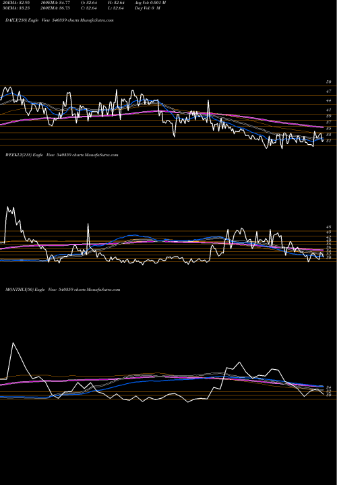This screenshot has width=337, height=485.
Task: Click the 47 price label on daily axis
Action: pos(329,92)
